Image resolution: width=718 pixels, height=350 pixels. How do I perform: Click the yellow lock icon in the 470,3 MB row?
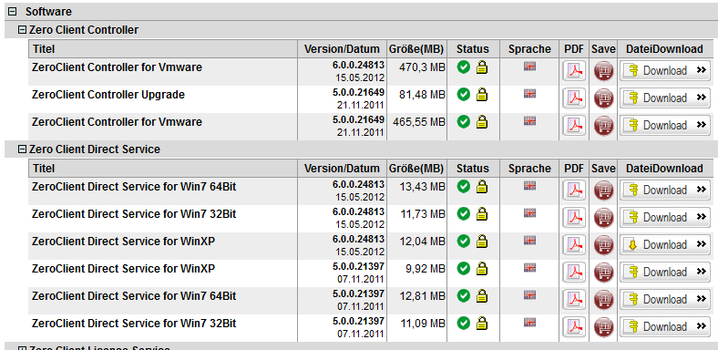pos(482,67)
